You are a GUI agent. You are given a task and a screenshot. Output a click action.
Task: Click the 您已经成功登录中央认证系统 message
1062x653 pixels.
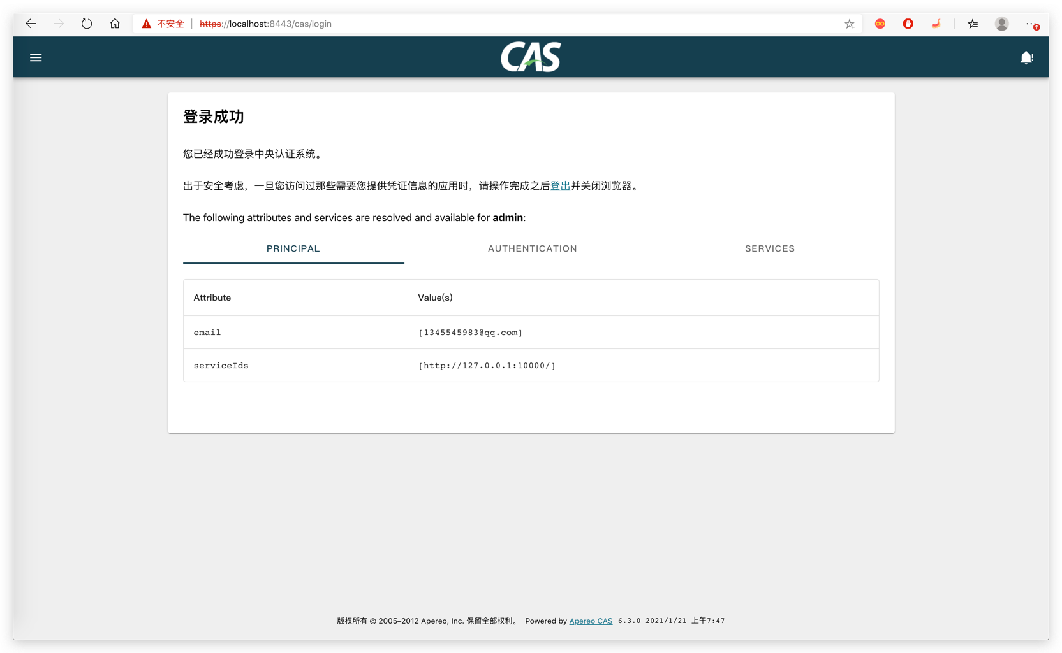coord(253,154)
